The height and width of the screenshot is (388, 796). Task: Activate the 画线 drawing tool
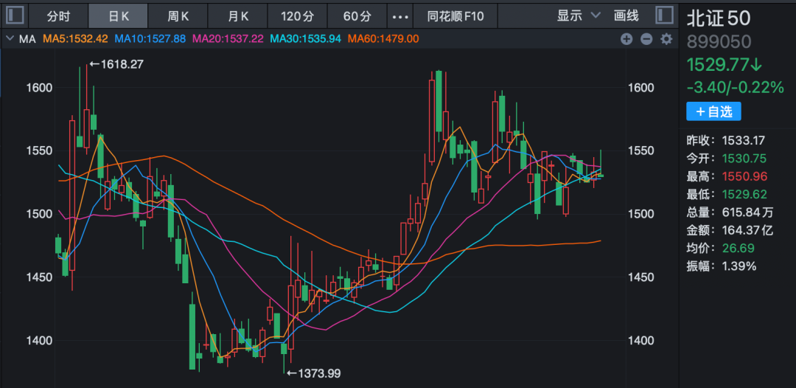click(626, 15)
